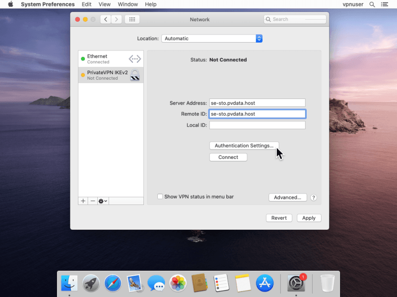This screenshot has height=297, width=397.
Task: Open the Location dropdown set to Automatic
Action: click(x=212, y=39)
